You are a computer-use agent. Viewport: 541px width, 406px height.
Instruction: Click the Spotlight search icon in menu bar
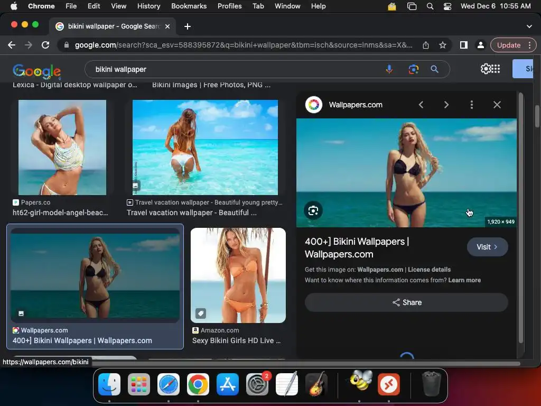[430, 6]
